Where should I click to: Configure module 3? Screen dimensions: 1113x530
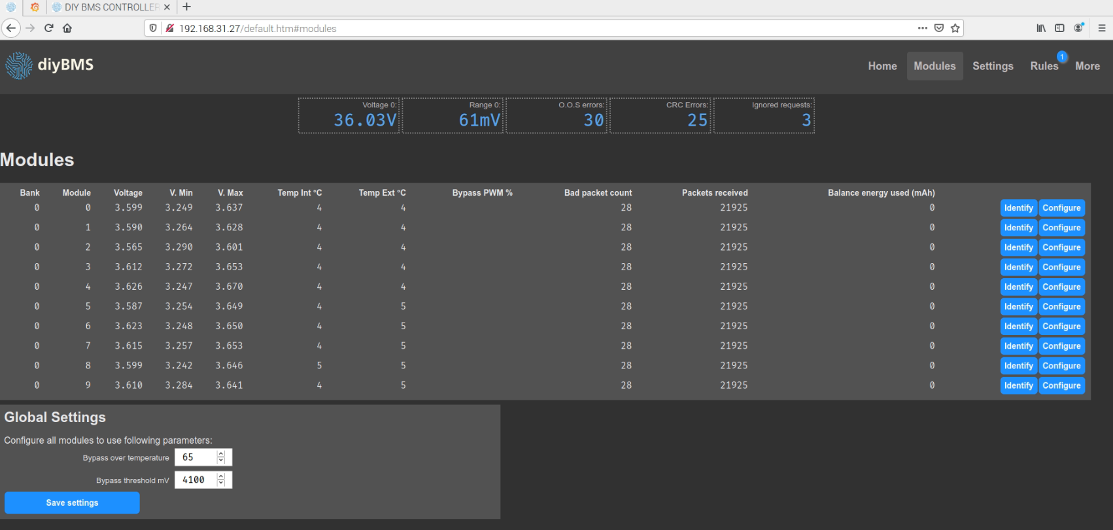pos(1062,267)
